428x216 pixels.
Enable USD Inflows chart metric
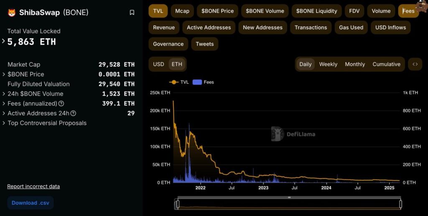click(391, 28)
